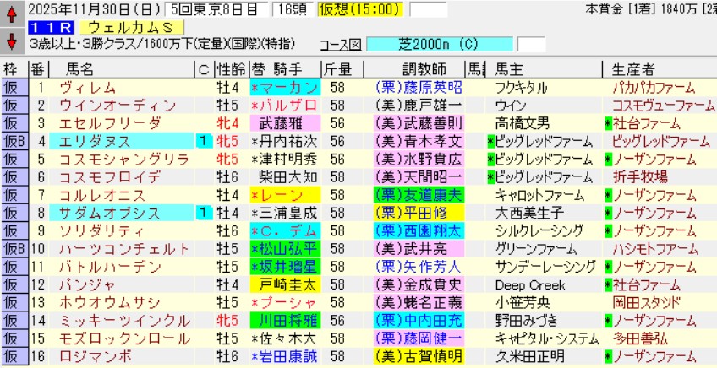Click yellow-highlighted jockey レーン cell
717x368 pixels.
point(284,195)
